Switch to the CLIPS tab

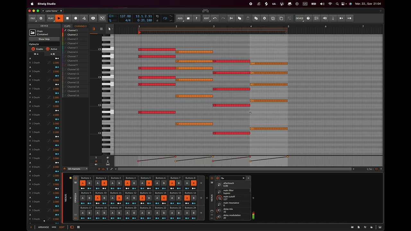click(67, 26)
